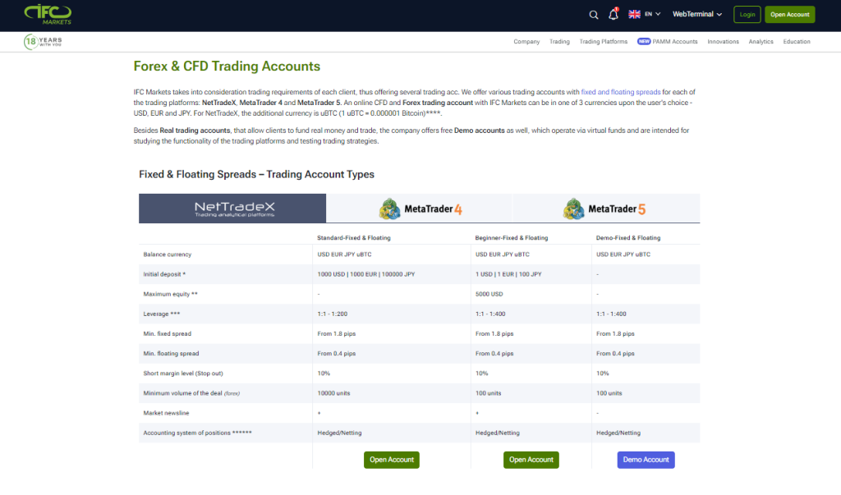Click the notification bell icon
This screenshot has width=841, height=495.
(x=614, y=14)
